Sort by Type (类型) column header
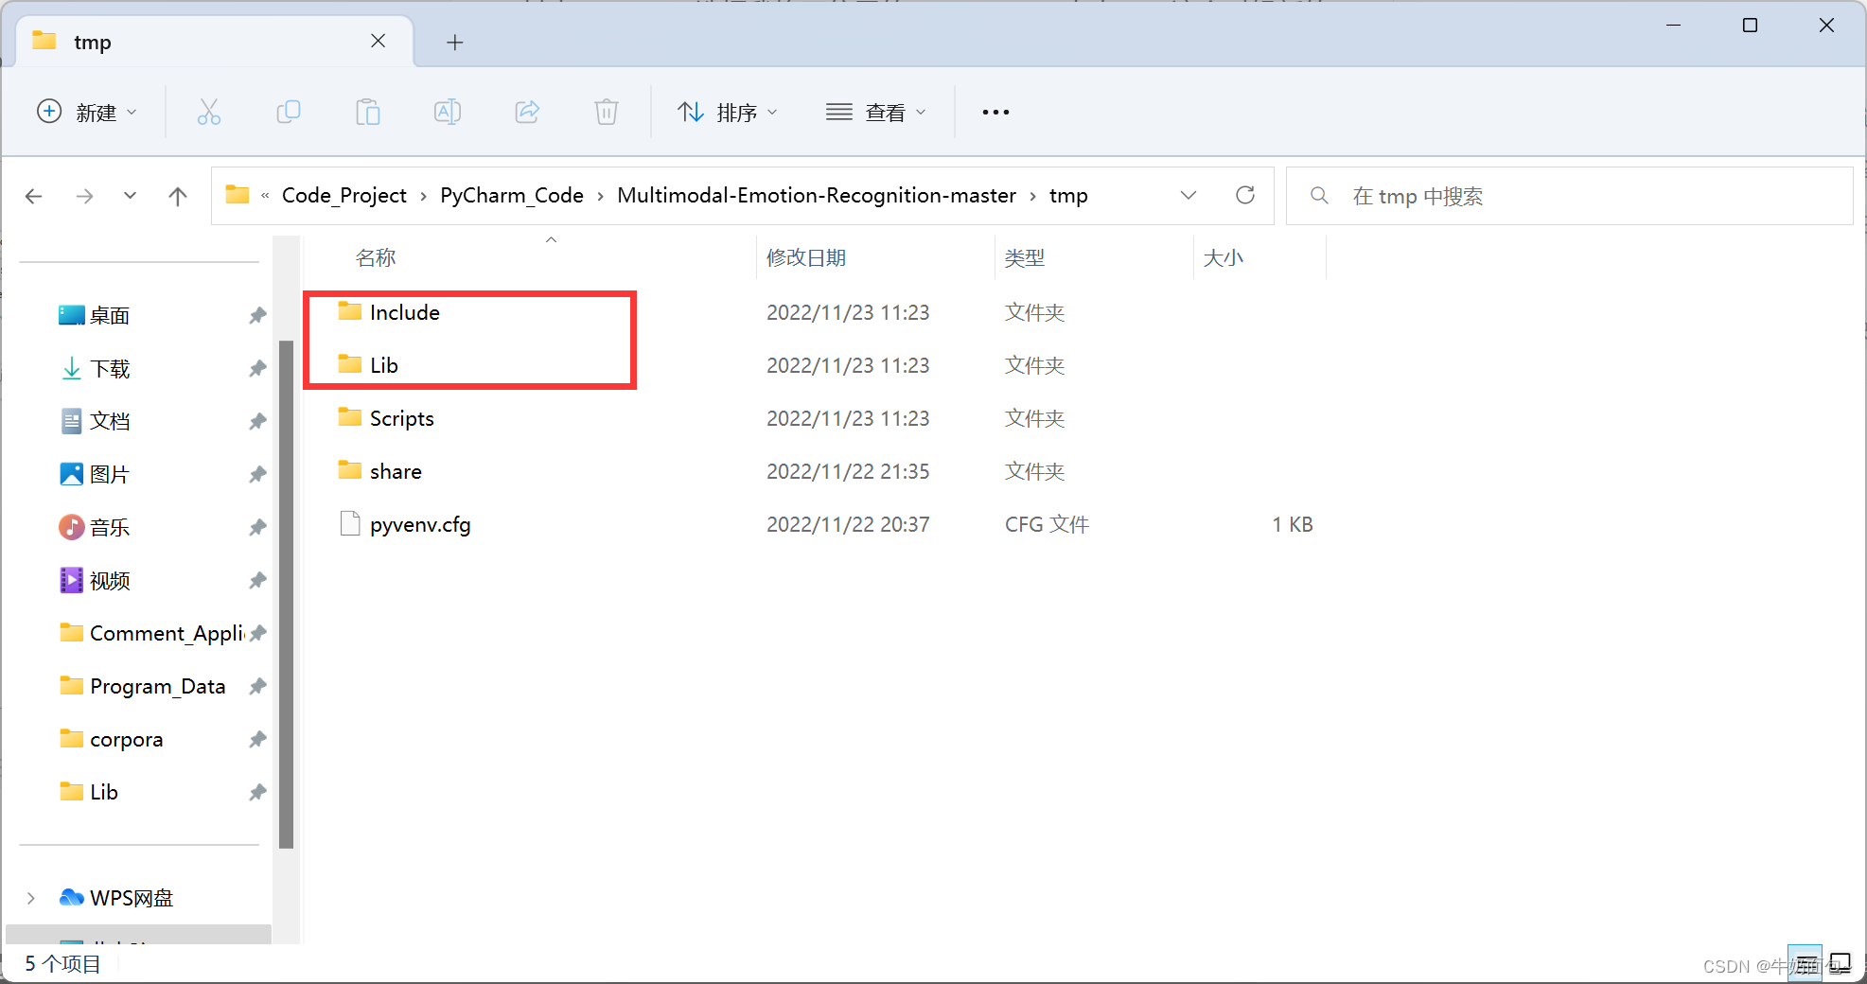 click(1025, 257)
